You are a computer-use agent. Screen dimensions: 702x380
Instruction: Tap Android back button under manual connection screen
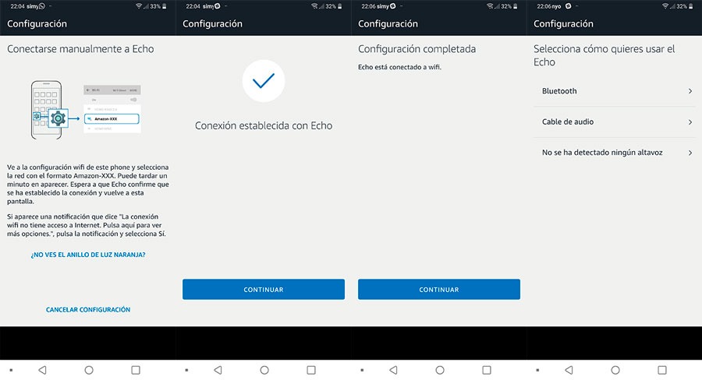(x=42, y=369)
